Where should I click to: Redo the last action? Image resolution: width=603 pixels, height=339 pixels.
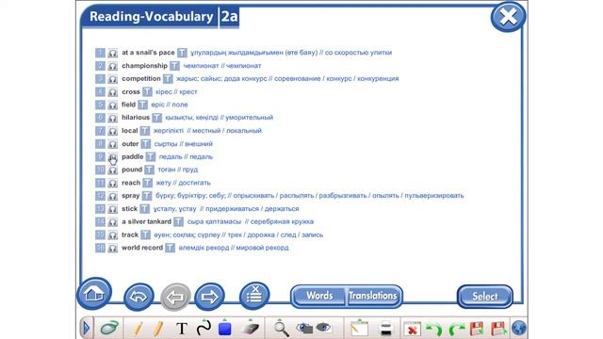coord(457,330)
